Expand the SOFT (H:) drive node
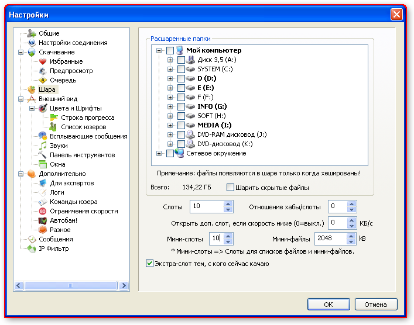 pyautogui.click(x=170, y=116)
